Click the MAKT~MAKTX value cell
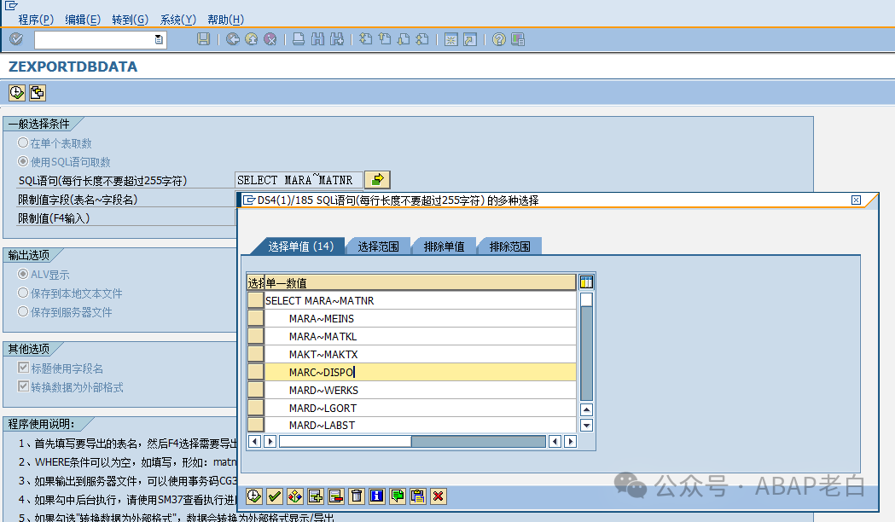Viewport: 895px width, 522px height. click(x=420, y=354)
